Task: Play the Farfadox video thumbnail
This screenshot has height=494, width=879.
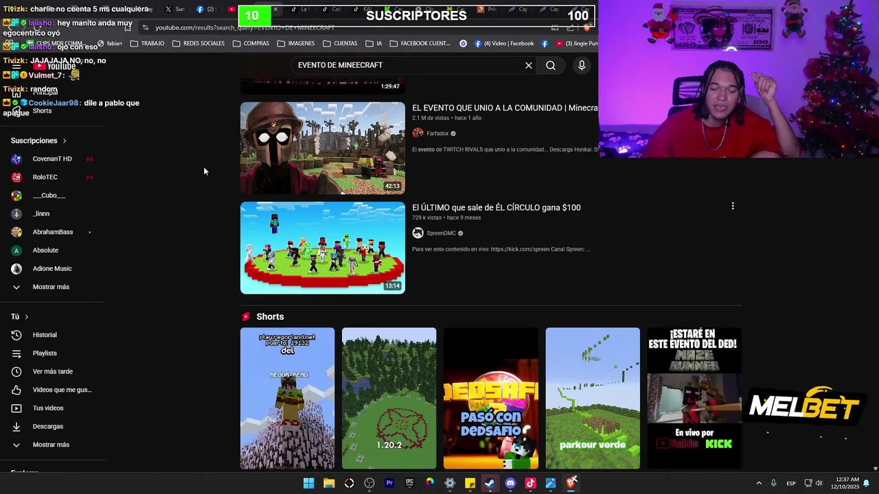Action: [x=323, y=148]
